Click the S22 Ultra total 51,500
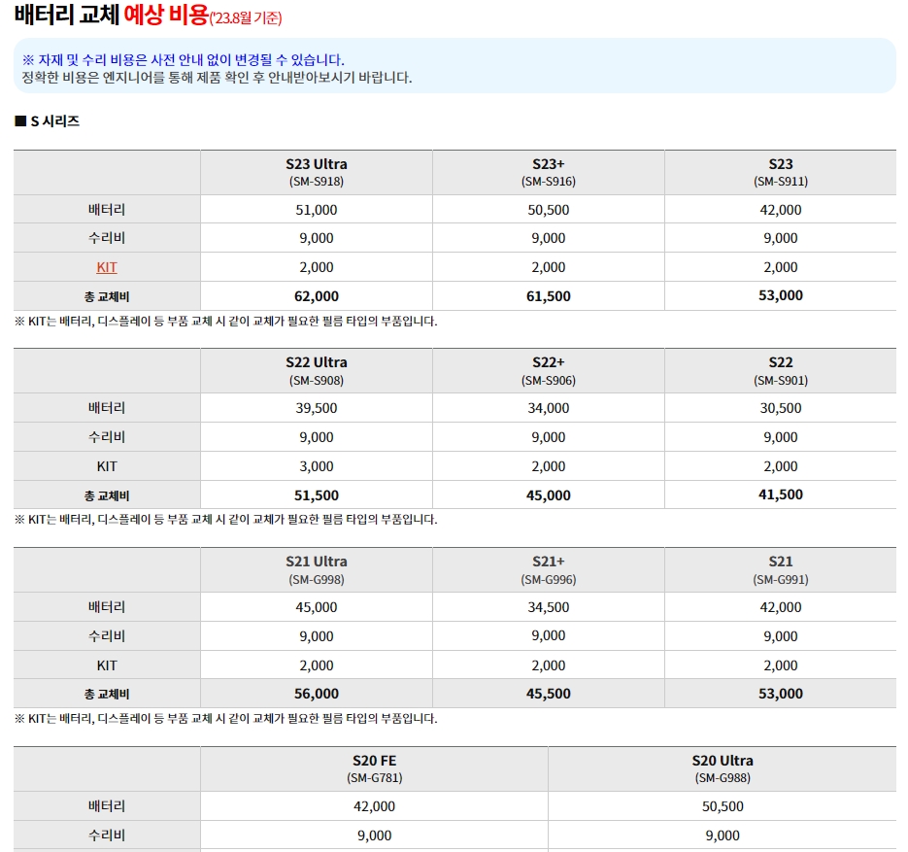908x852 pixels. pos(316,494)
